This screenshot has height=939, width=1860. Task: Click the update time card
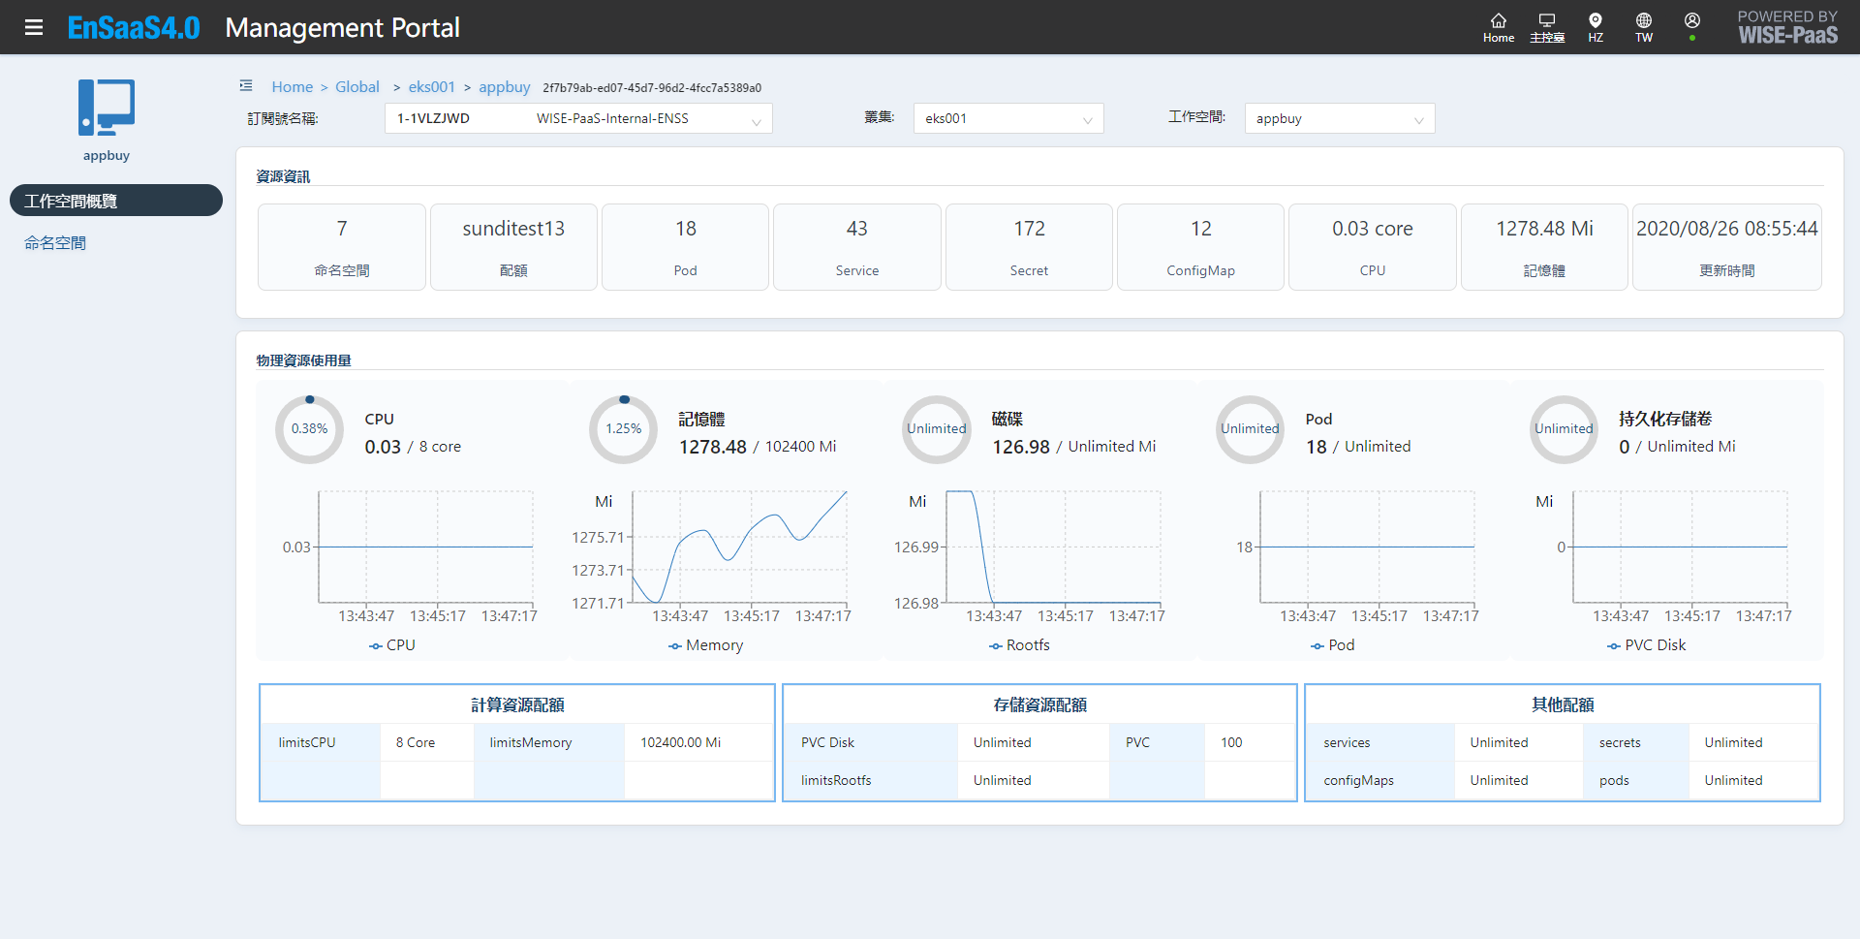[1727, 247]
